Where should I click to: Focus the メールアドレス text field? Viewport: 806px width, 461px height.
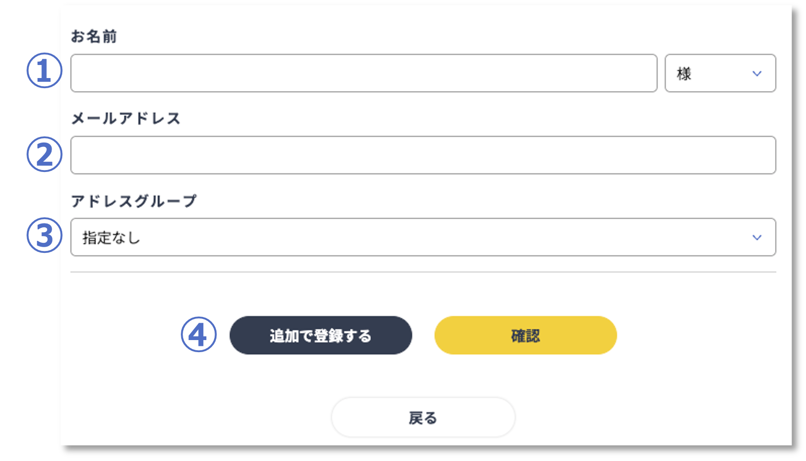click(x=423, y=155)
